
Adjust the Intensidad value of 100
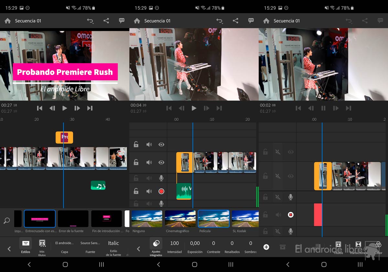[x=174, y=247]
